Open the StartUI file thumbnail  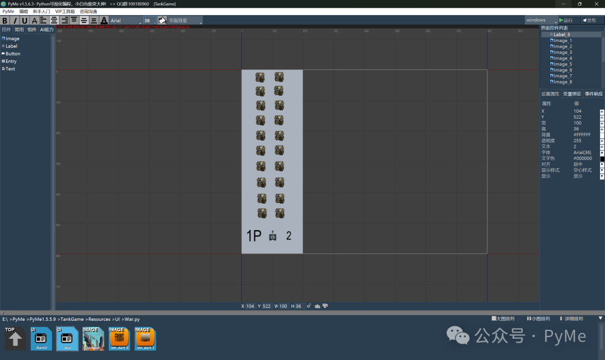tap(41, 338)
